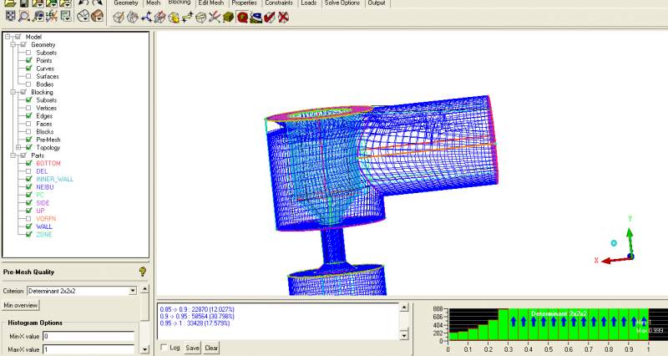
Task: Click cyan isometric circle on triad
Action: pos(614,243)
